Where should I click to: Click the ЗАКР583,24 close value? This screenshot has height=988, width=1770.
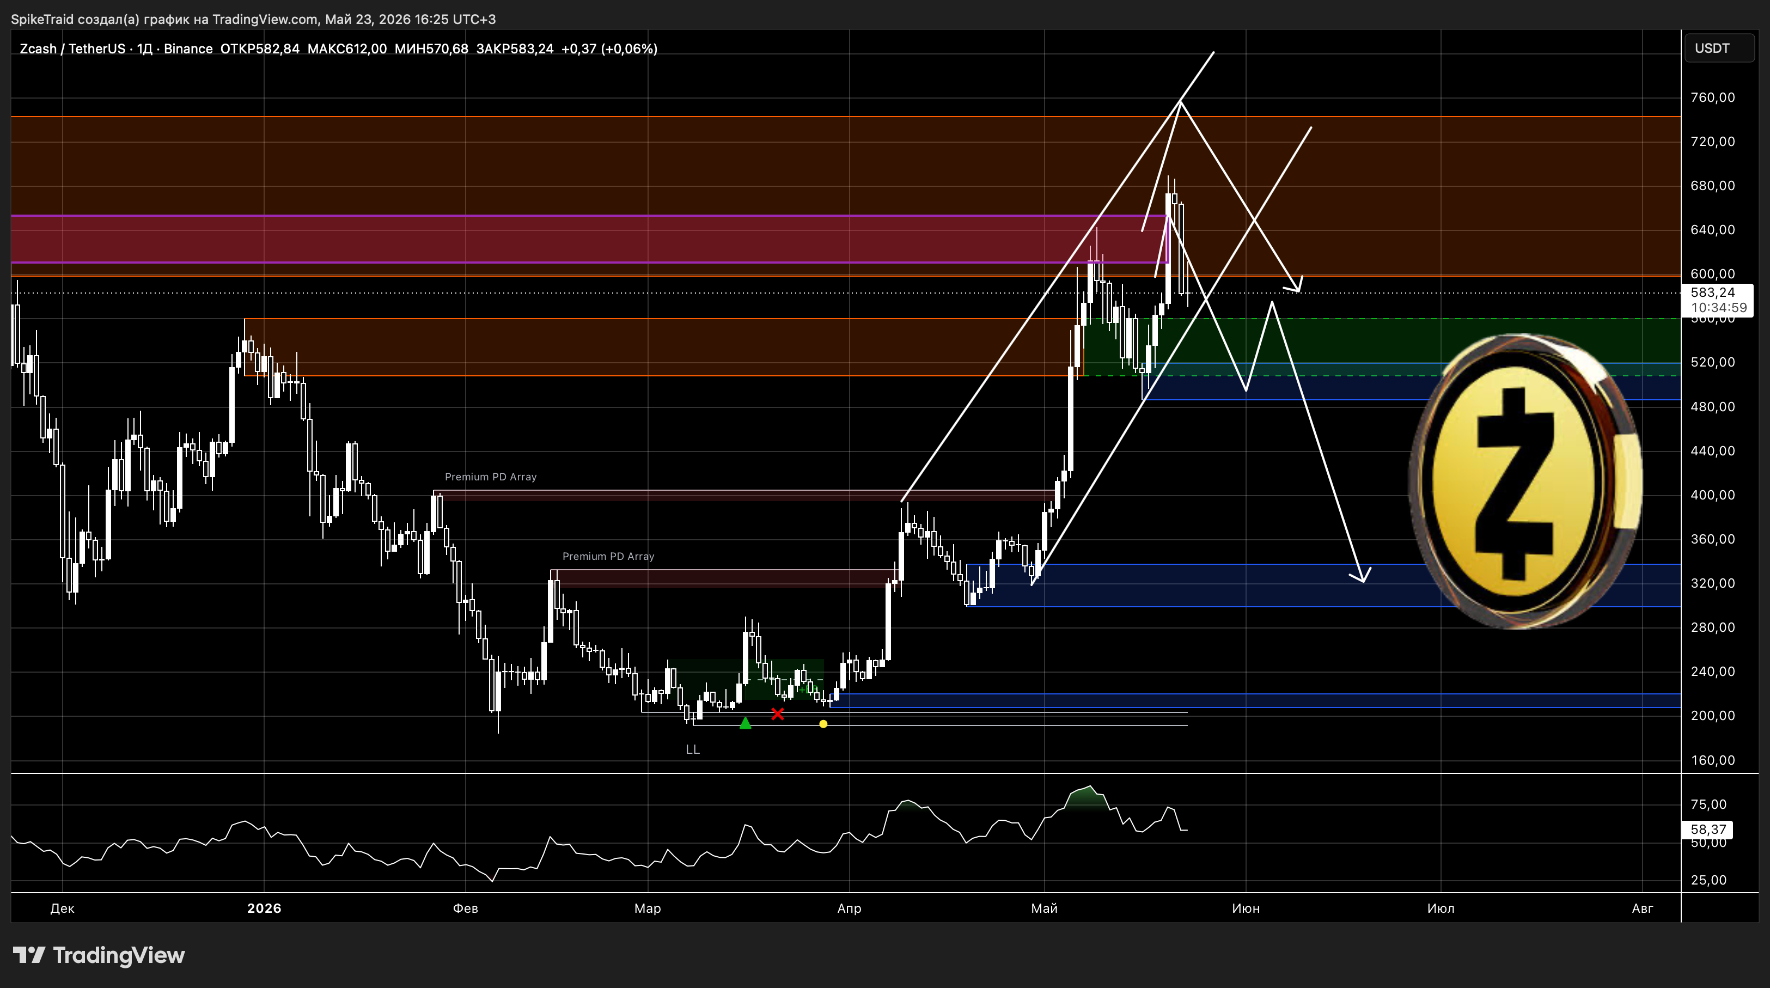click(x=515, y=49)
